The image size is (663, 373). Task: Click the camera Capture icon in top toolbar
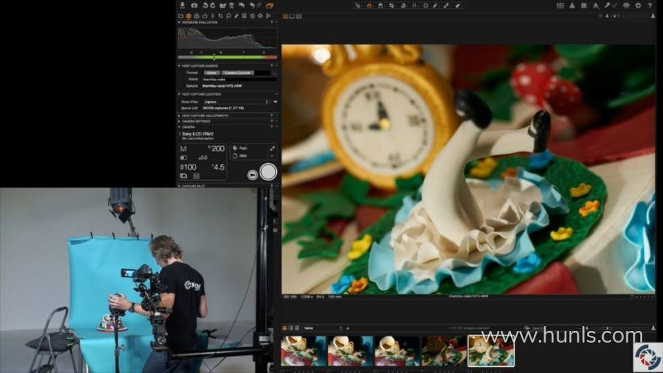tap(194, 6)
